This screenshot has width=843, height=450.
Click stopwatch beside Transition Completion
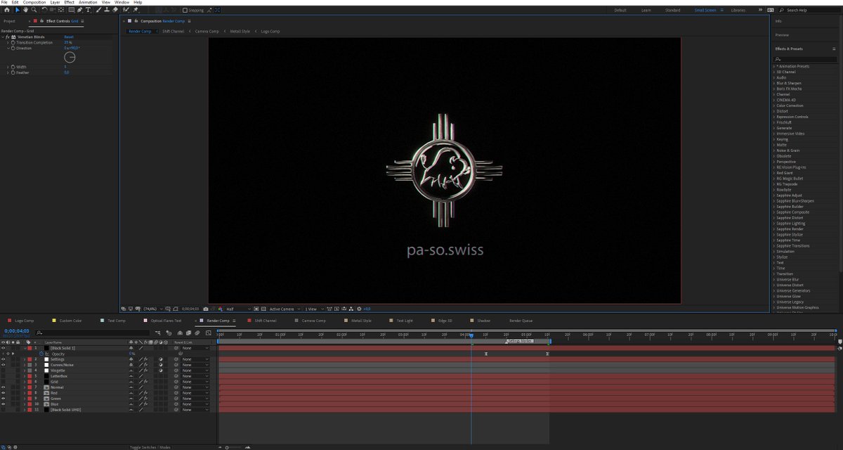click(13, 43)
